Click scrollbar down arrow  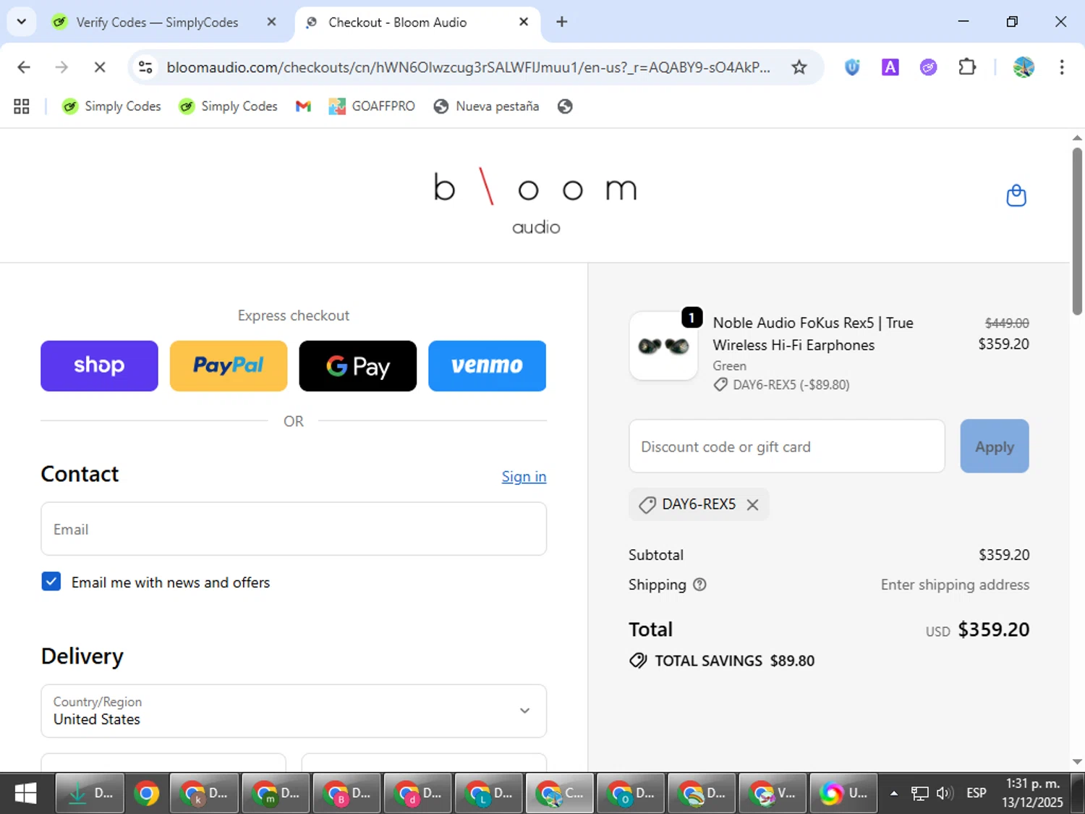pos(1077,761)
